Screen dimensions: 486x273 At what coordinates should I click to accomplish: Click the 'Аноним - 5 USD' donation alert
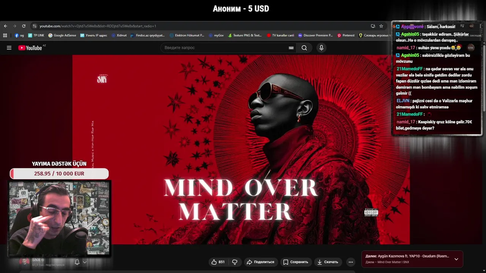pyautogui.click(x=241, y=9)
